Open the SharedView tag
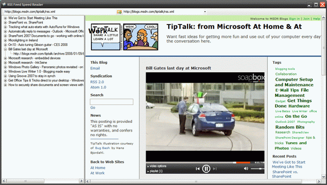This screenshot has height=185, width=327. (300, 133)
